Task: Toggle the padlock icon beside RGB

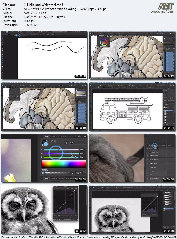Action: (x=66, y=143)
